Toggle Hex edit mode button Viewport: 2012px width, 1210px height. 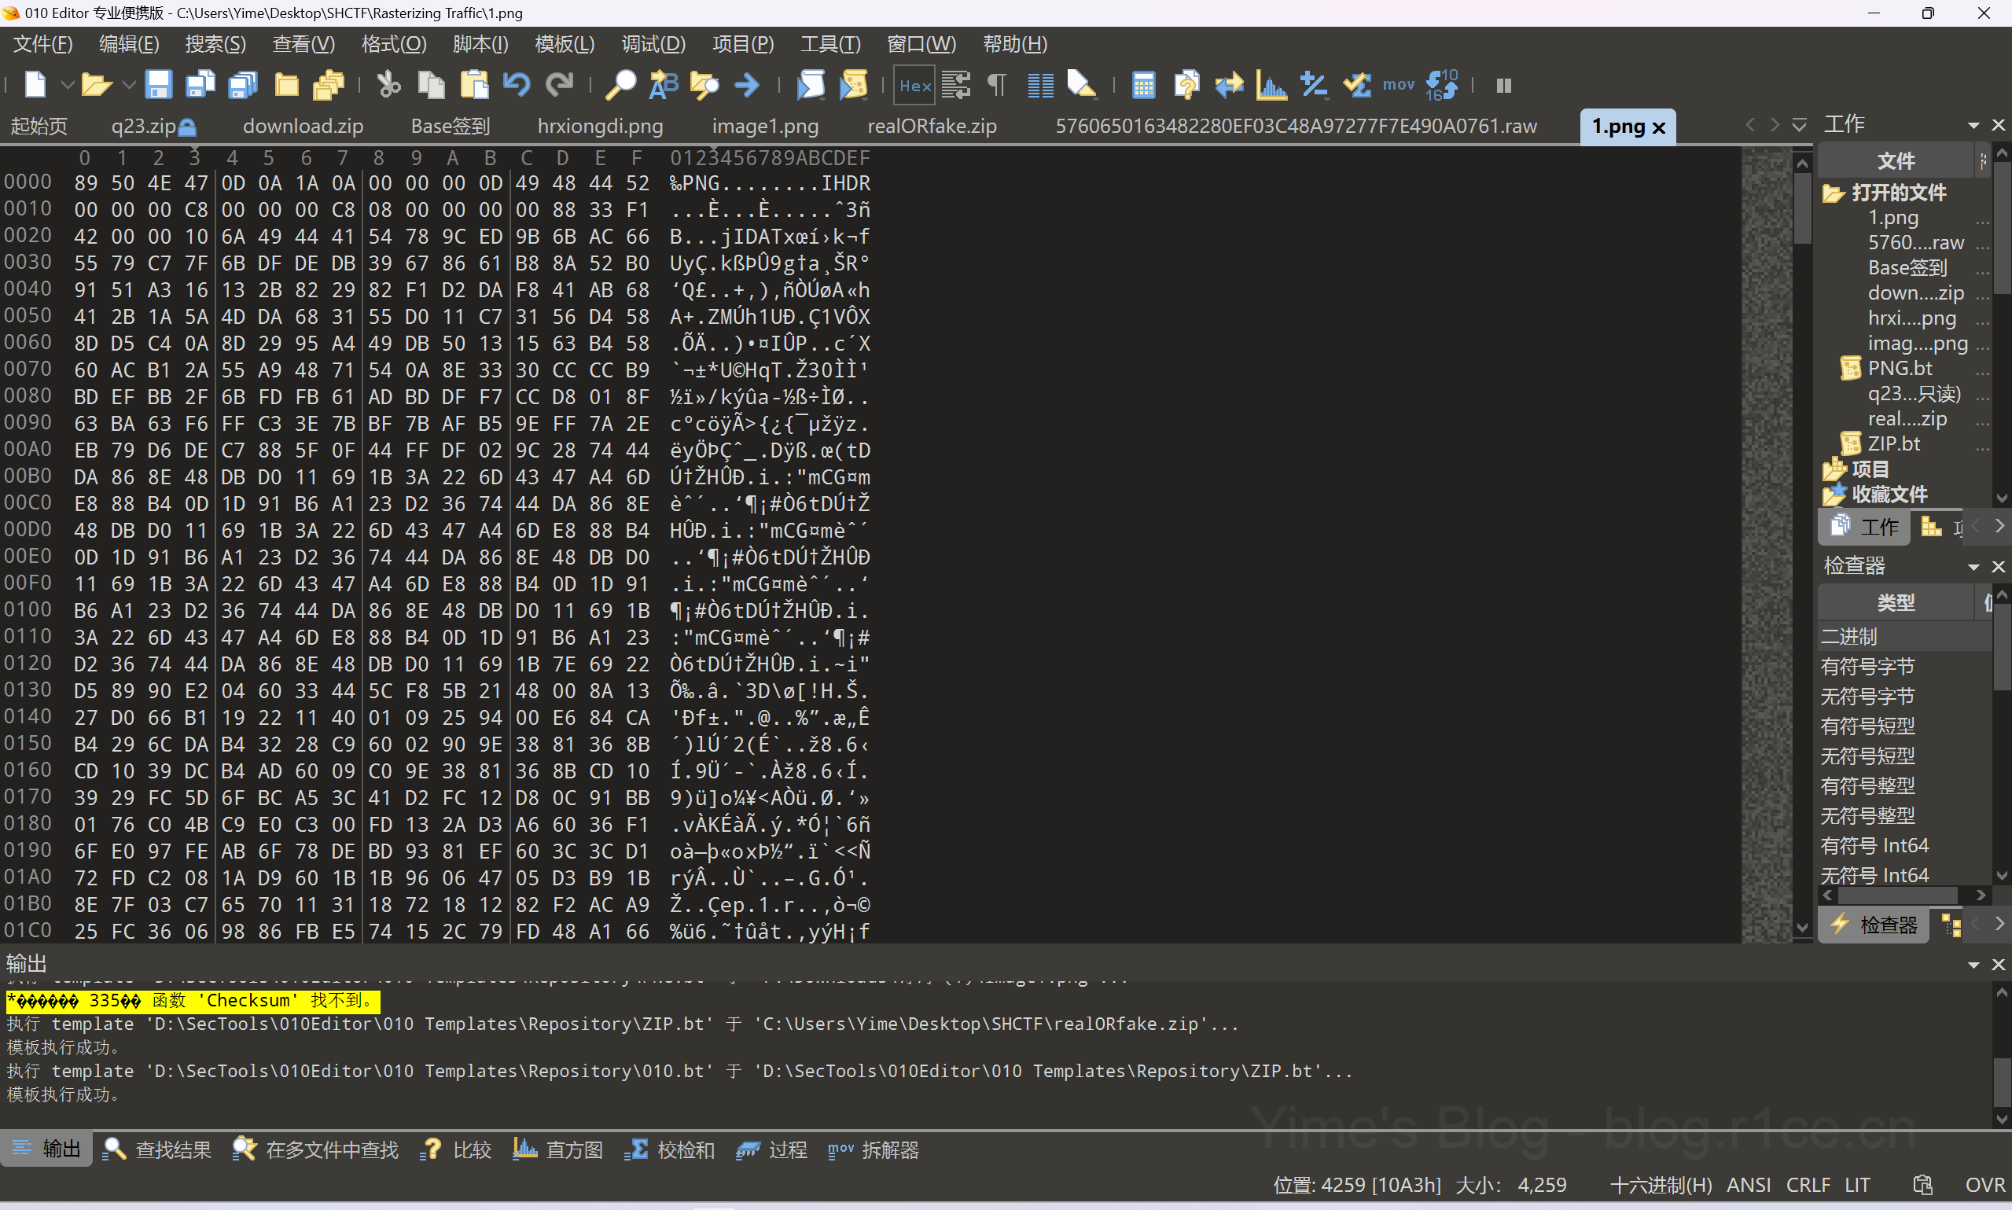[914, 85]
